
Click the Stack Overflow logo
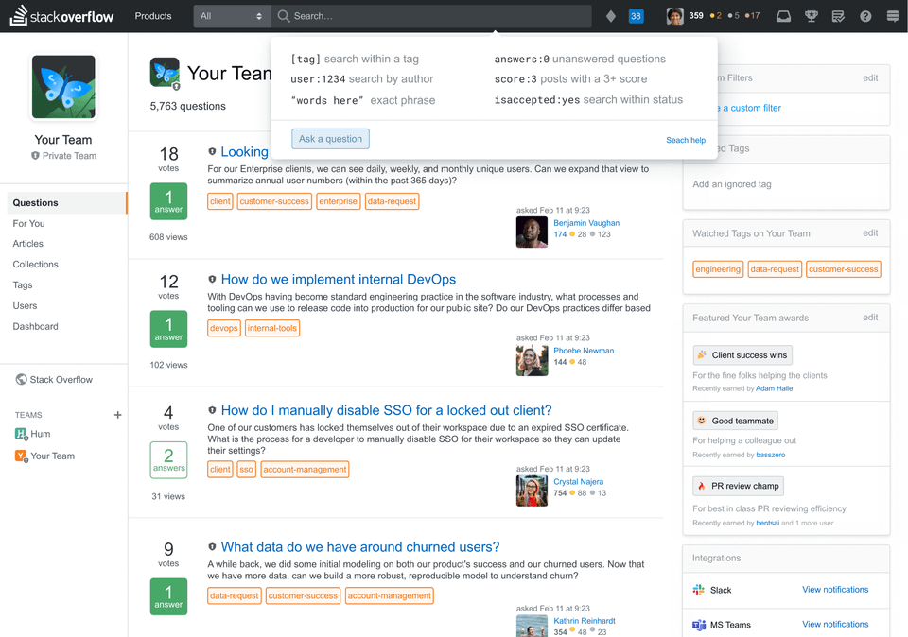[x=61, y=15]
